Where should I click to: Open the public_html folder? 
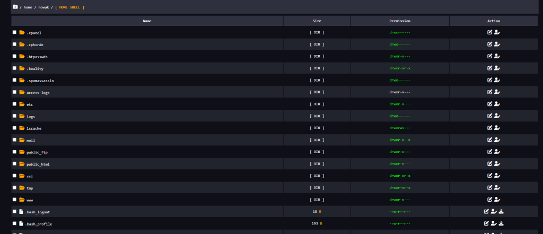(37, 164)
